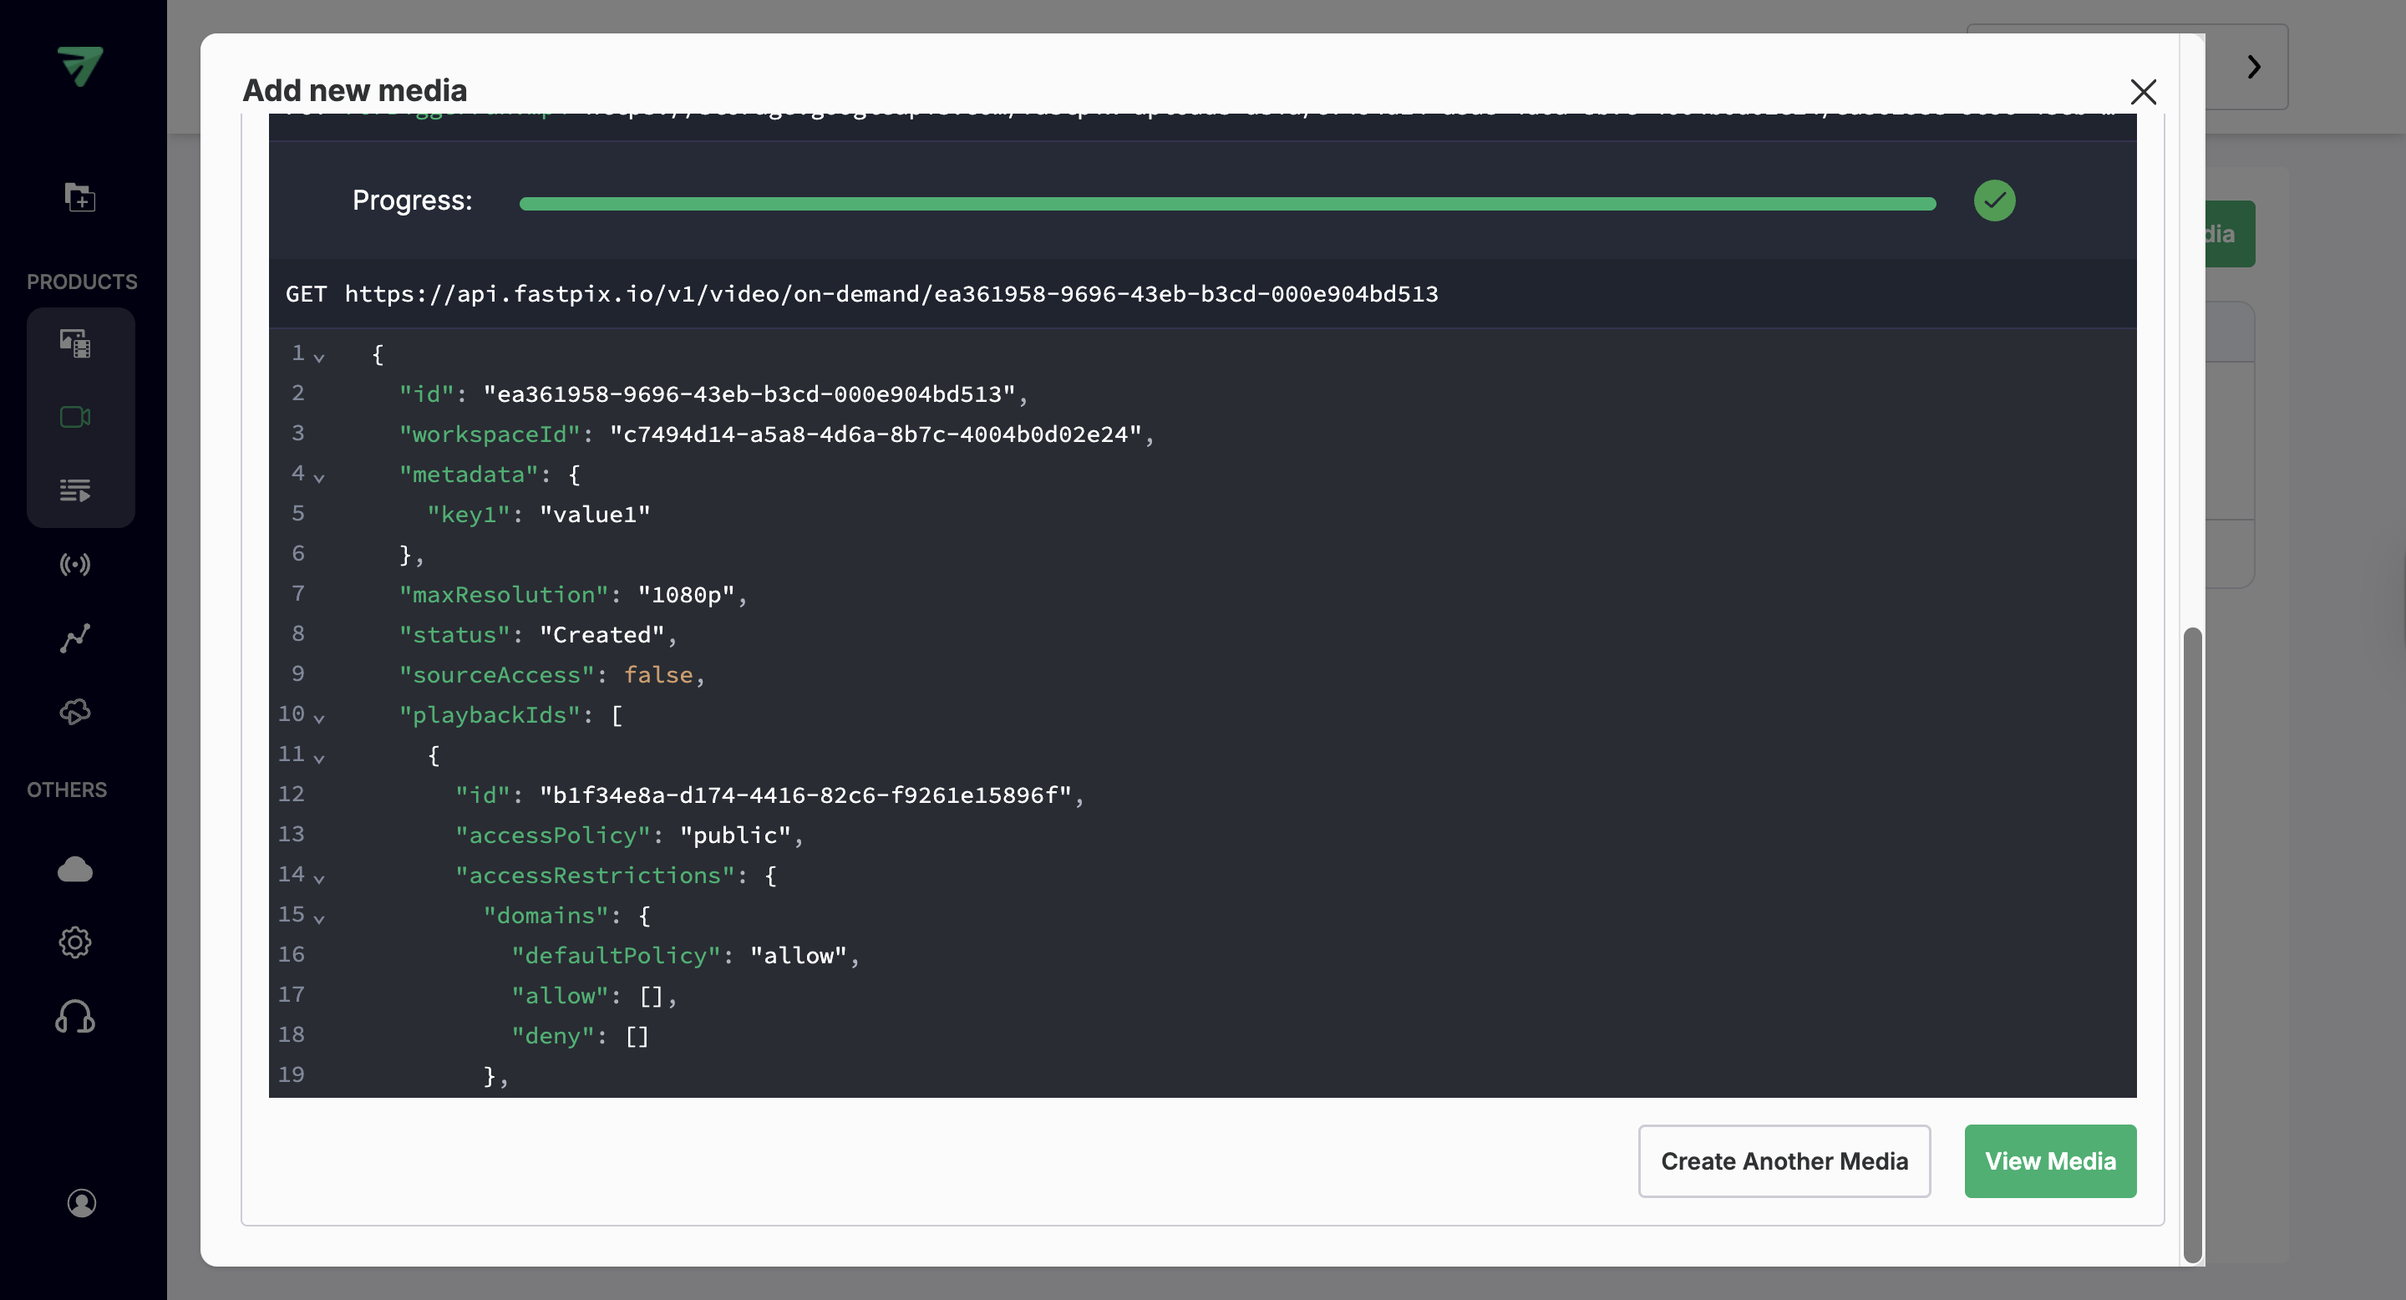The height and width of the screenshot is (1300, 2406).
Task: Click the add new file sidebar icon
Action: pos(79,197)
